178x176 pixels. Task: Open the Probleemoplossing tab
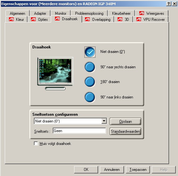pyautogui.click(x=89, y=13)
